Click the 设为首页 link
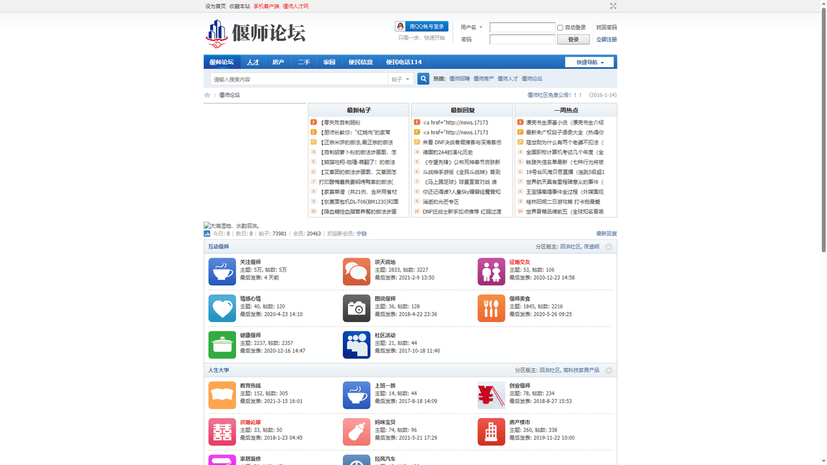The image size is (827, 465). pos(215,6)
